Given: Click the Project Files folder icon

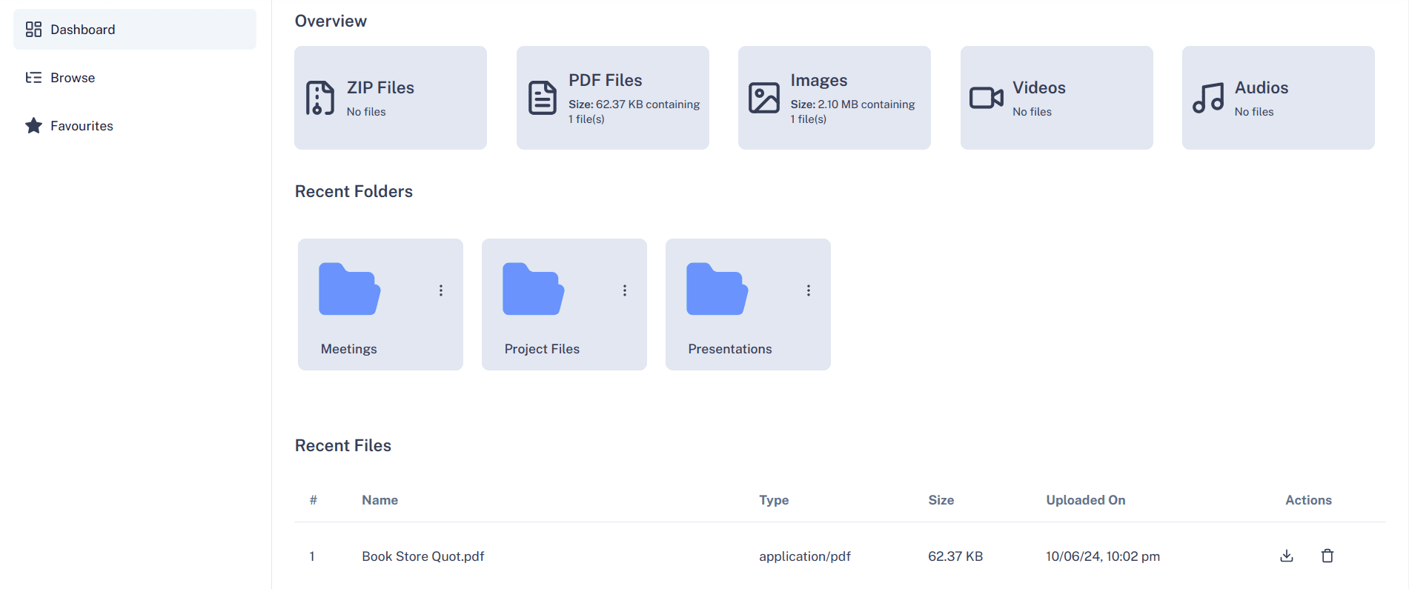Looking at the screenshot, I should pyautogui.click(x=533, y=290).
